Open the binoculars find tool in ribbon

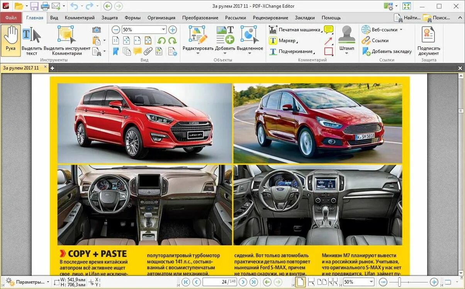point(97,51)
